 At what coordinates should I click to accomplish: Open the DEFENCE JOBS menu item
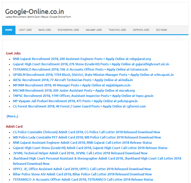[141, 30]
